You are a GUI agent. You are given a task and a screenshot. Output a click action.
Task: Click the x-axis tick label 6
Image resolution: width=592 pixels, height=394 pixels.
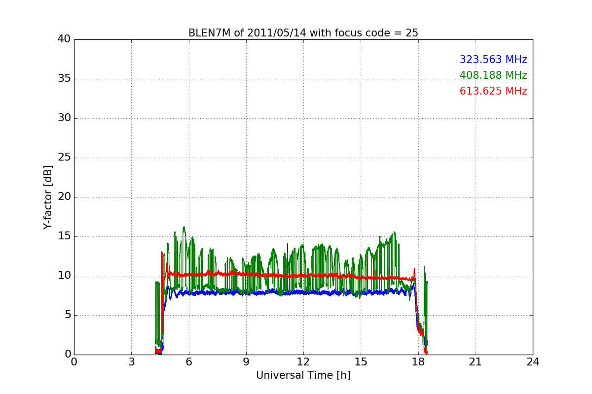[x=188, y=361]
